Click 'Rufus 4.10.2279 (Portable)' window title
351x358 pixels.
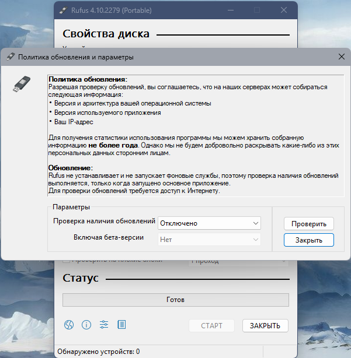pyautogui.click(x=112, y=10)
